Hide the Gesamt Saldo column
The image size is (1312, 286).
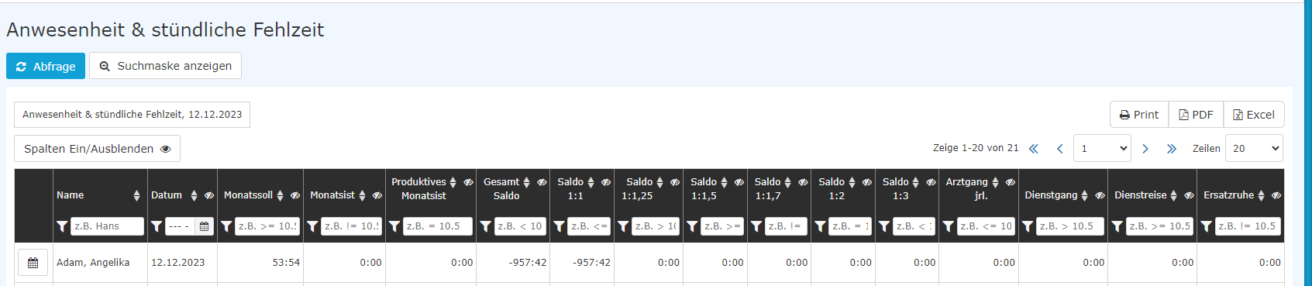(542, 182)
